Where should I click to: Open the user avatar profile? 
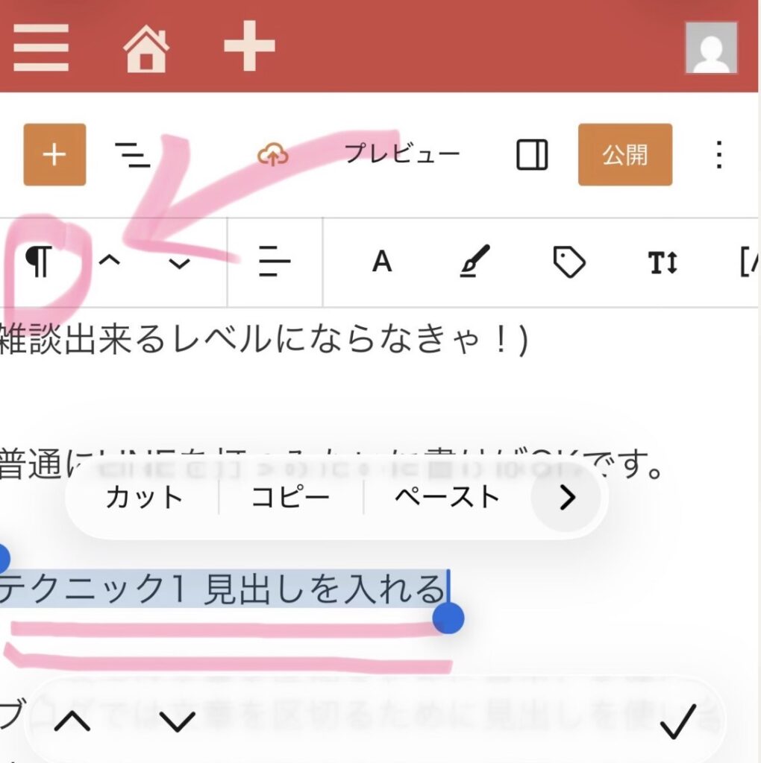tap(711, 48)
